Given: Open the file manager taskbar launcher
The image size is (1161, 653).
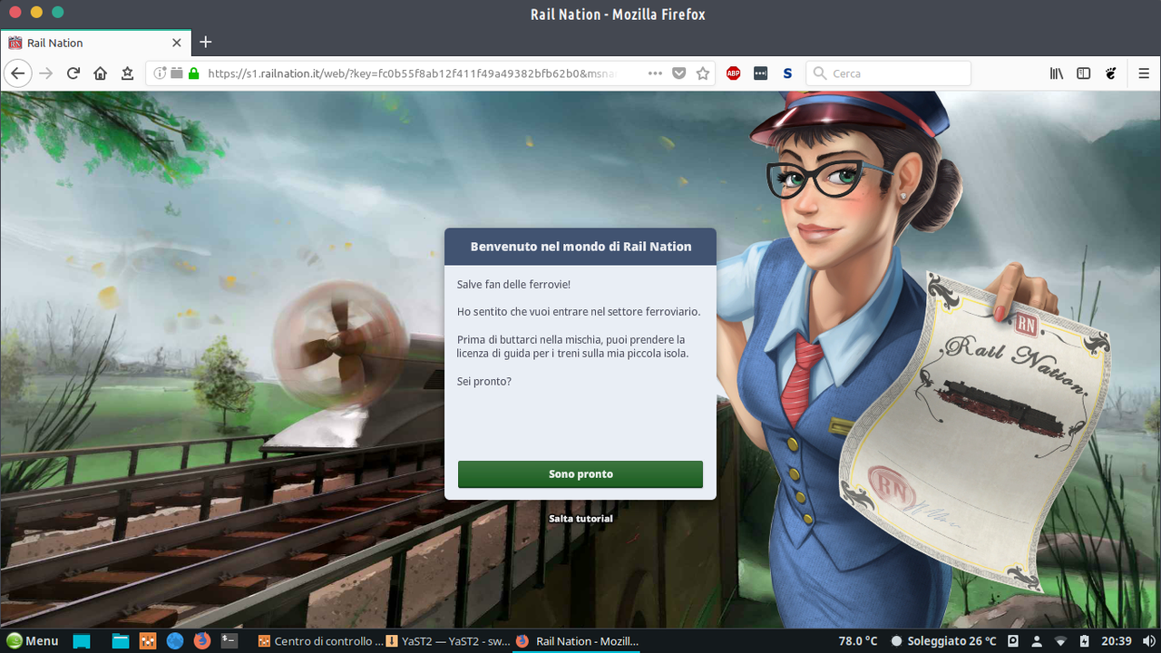Looking at the screenshot, I should 121,641.
